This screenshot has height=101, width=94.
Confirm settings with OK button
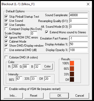59,96
